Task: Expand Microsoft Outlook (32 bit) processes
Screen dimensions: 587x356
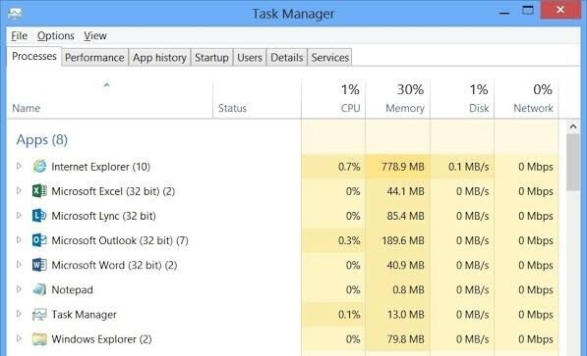Action: (x=19, y=240)
